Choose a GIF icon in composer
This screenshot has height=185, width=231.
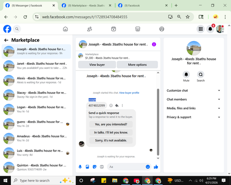(x=102, y=167)
